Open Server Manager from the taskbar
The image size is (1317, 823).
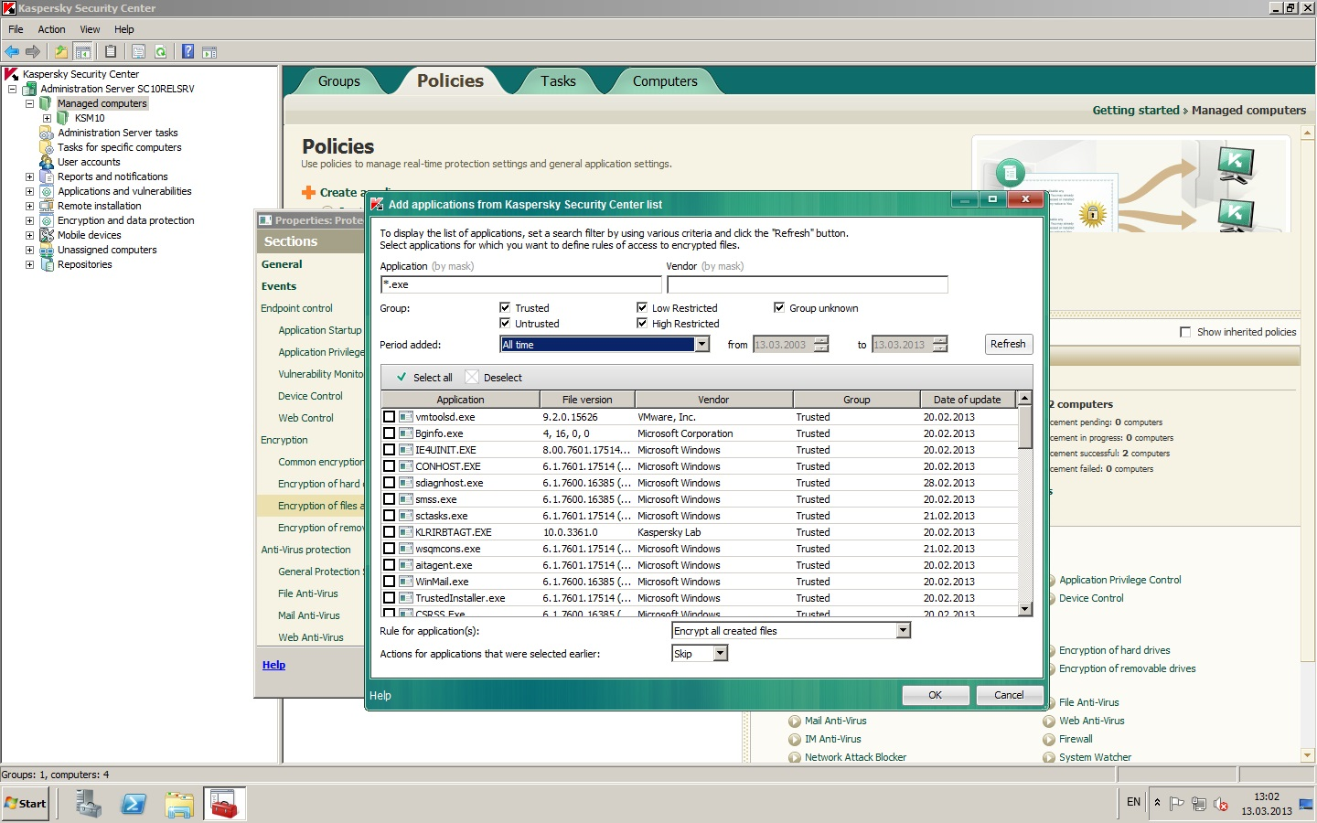click(88, 804)
